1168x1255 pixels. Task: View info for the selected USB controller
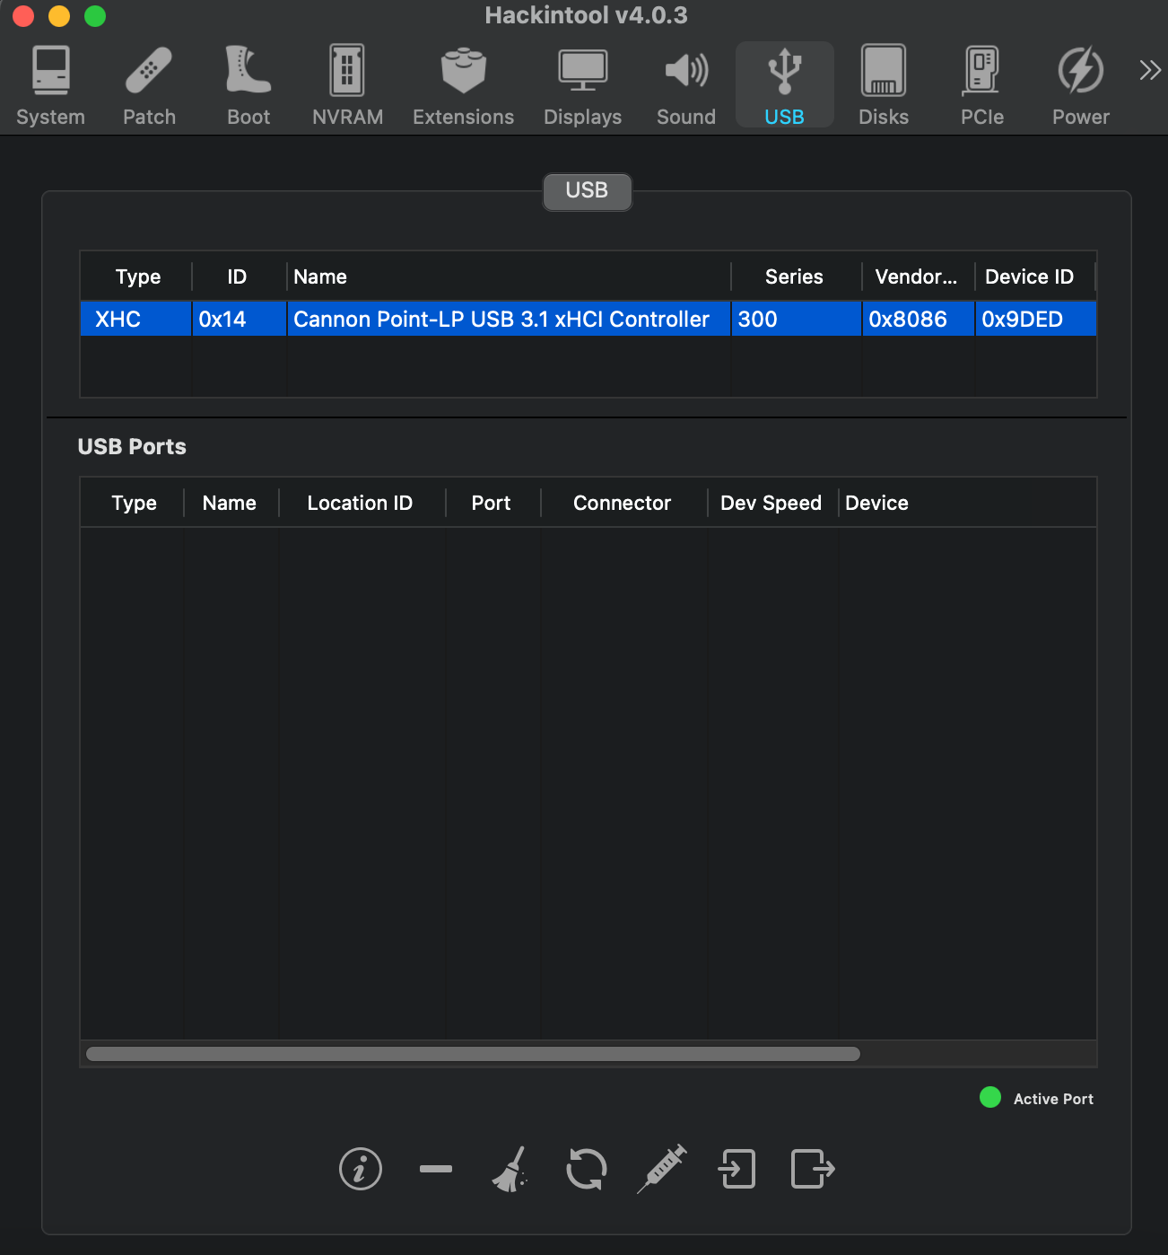click(360, 1169)
